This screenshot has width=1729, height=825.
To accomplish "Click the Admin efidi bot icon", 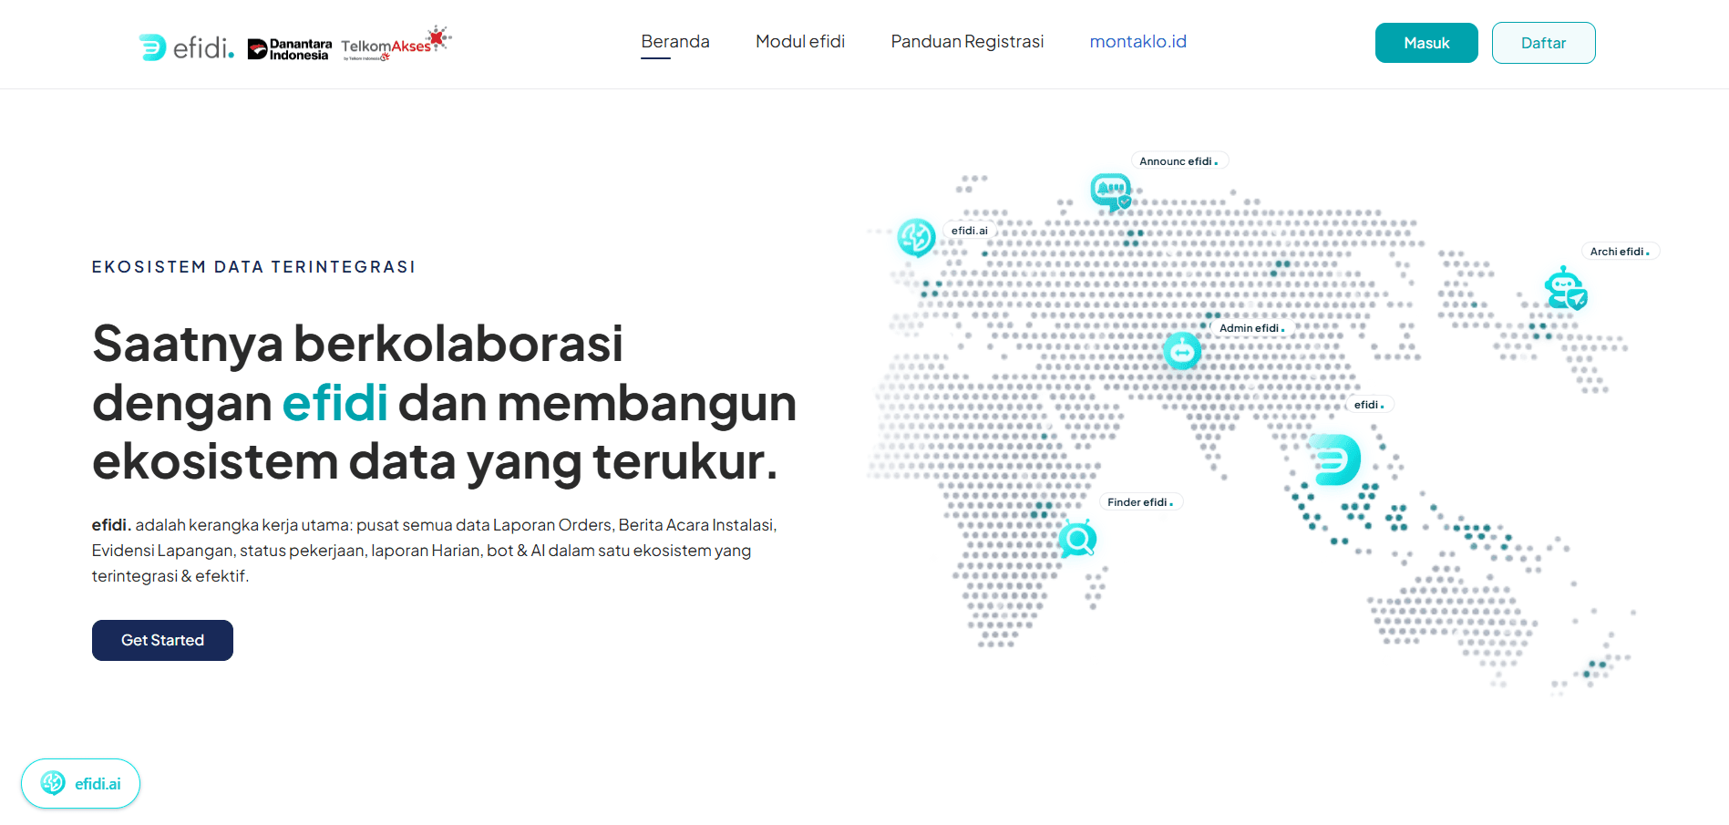I will coord(1182,350).
